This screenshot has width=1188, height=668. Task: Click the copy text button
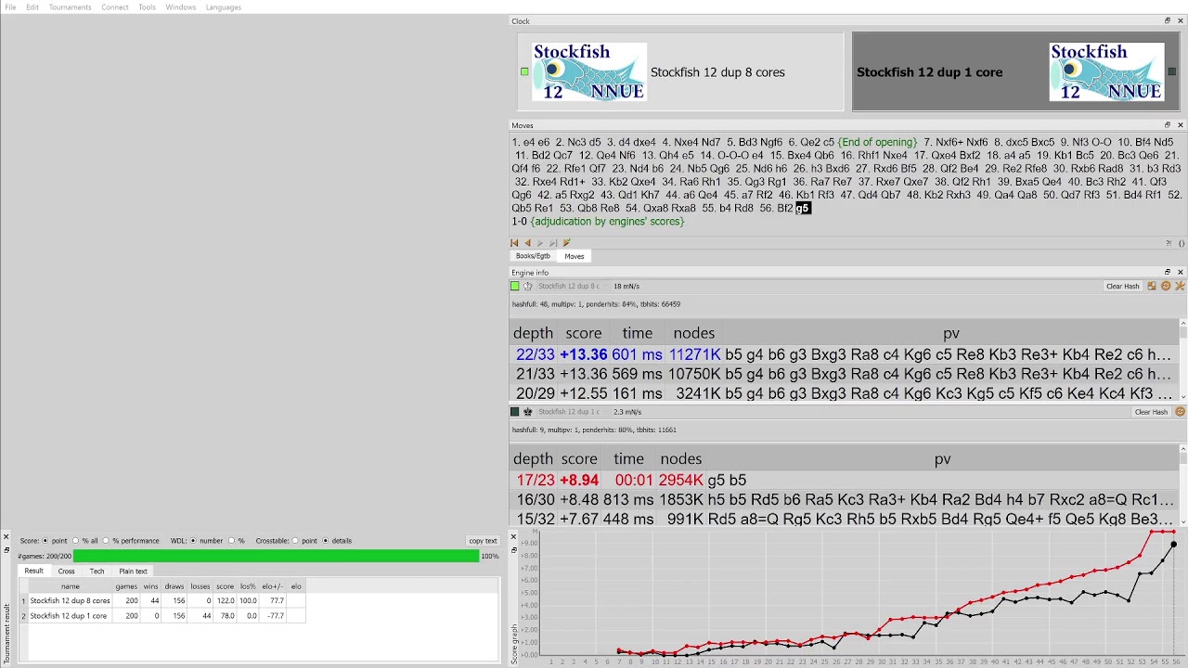(x=483, y=541)
